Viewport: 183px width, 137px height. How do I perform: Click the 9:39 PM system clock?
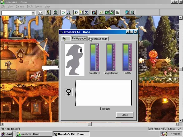point(175,134)
